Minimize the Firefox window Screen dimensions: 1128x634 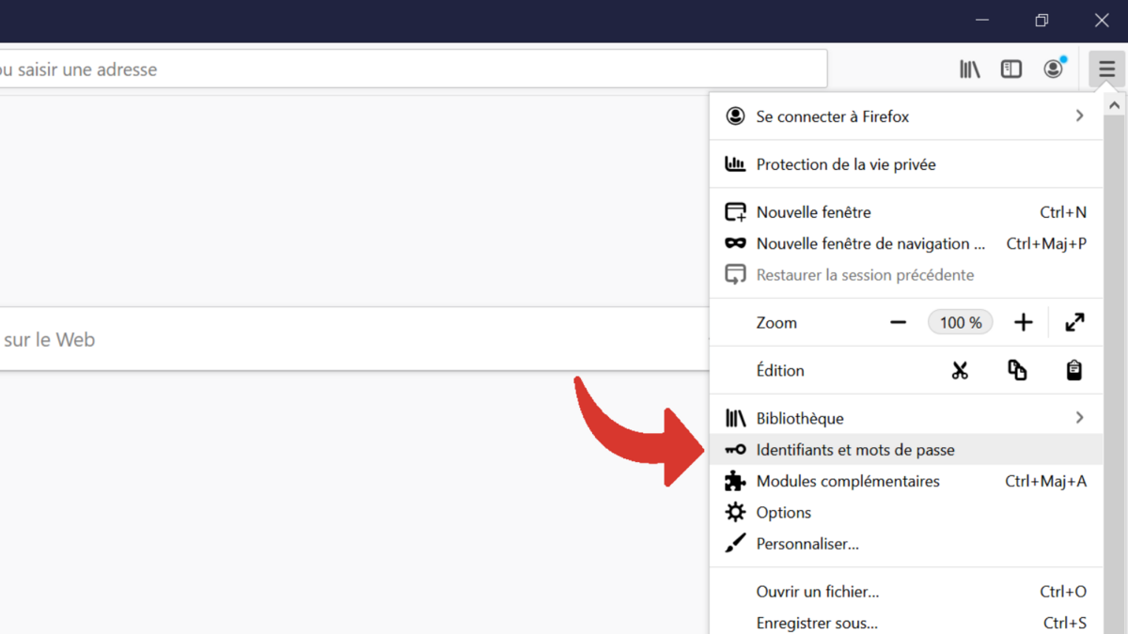click(x=982, y=21)
